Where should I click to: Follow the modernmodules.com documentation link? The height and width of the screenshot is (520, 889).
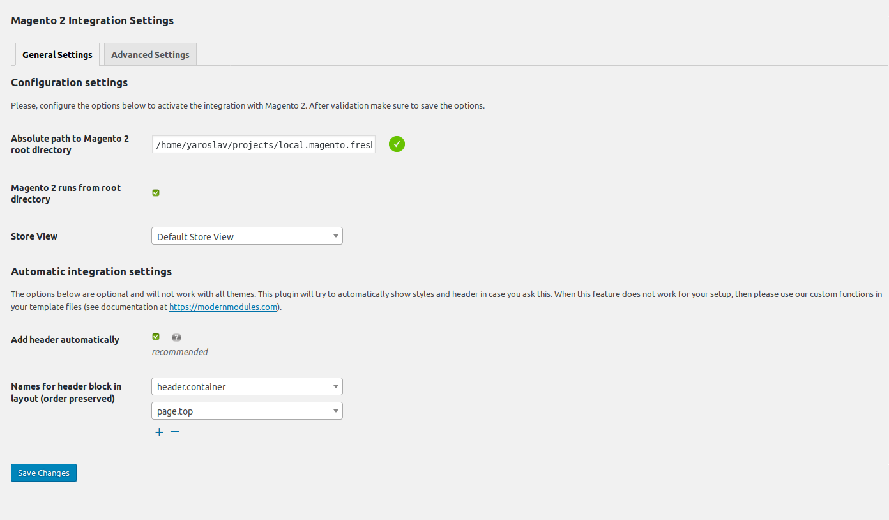(x=224, y=307)
